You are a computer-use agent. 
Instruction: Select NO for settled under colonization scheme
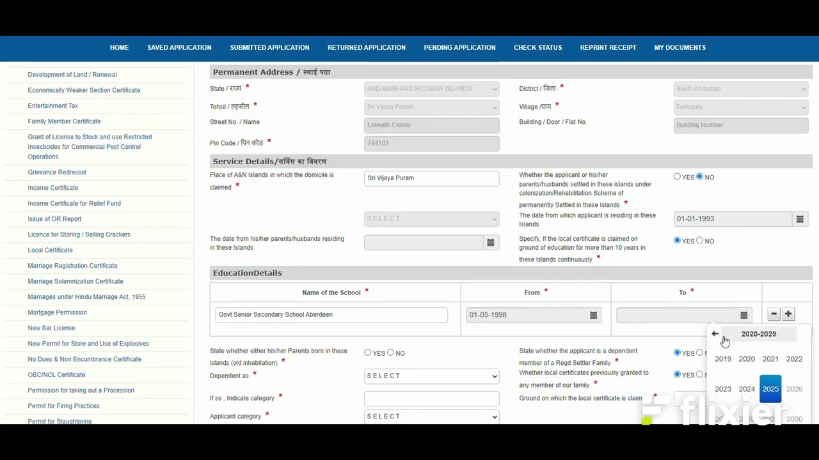(699, 176)
